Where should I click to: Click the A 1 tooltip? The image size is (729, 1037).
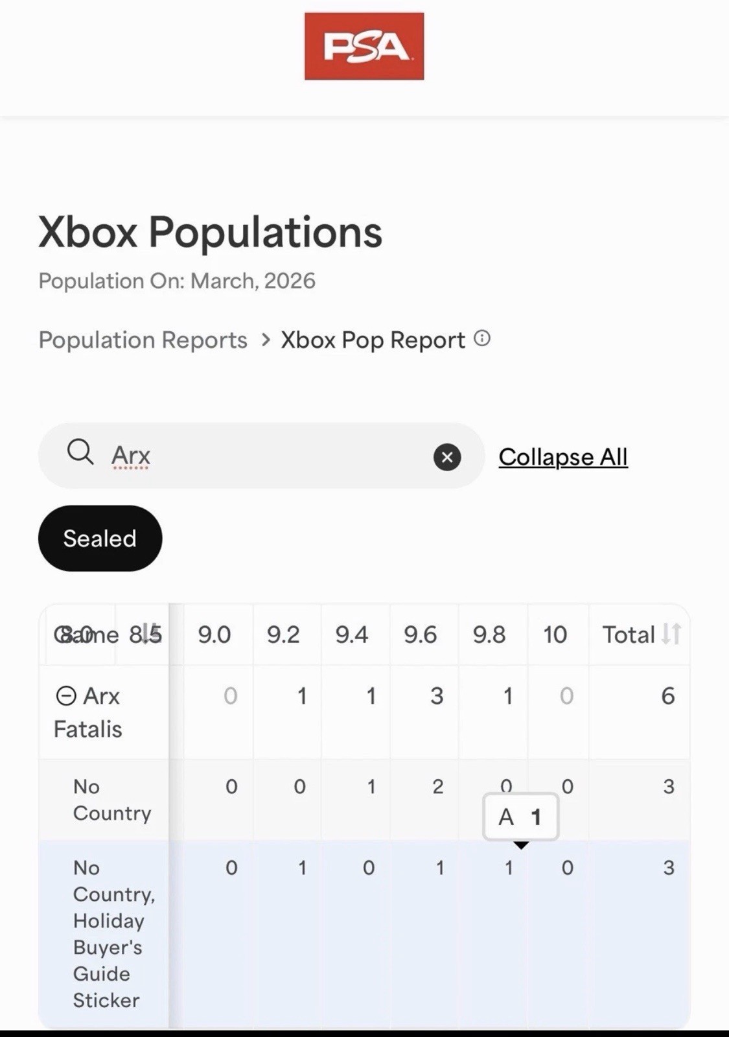click(520, 817)
